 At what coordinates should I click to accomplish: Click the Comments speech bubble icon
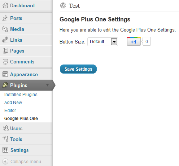coord(5,62)
